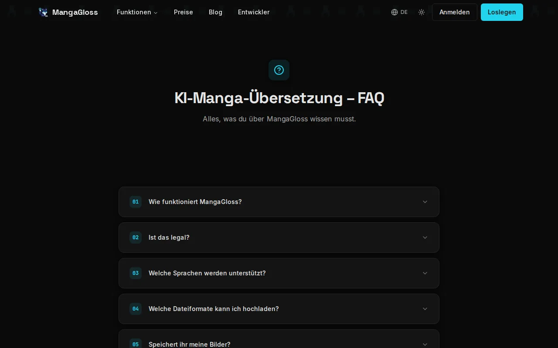Click the 04 number badge

[x=136, y=309]
